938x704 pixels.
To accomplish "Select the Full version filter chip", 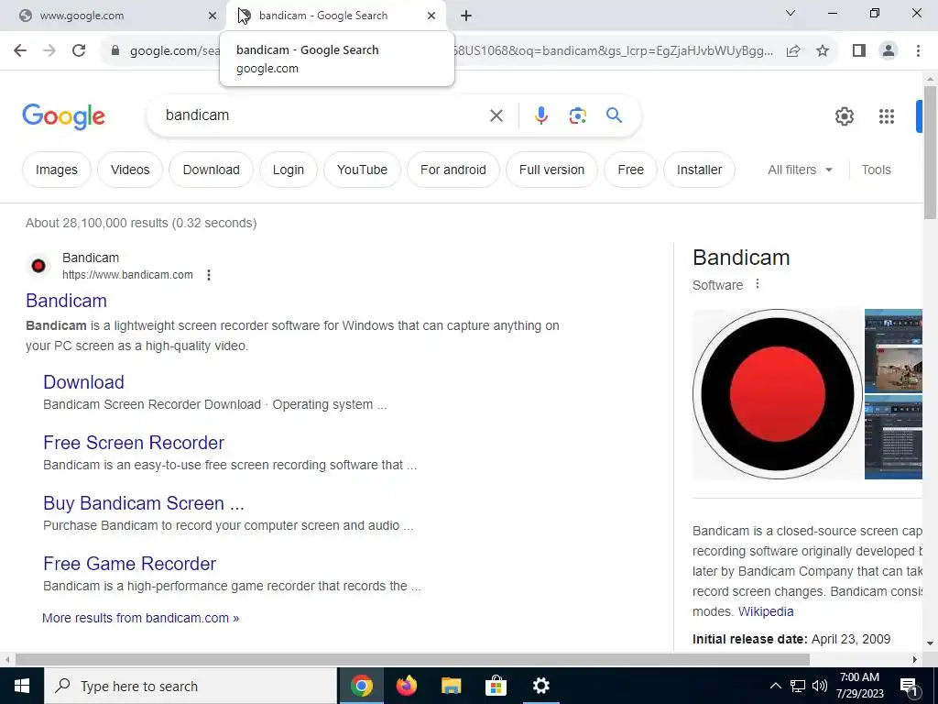I will (x=551, y=170).
